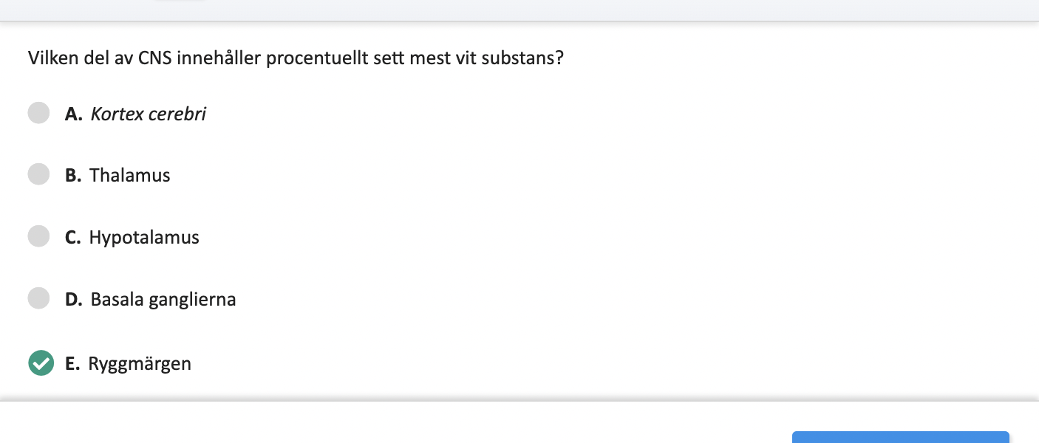The image size is (1039, 443).
Task: Click the italic Kortex cerebri answer text
Action: [x=148, y=114]
